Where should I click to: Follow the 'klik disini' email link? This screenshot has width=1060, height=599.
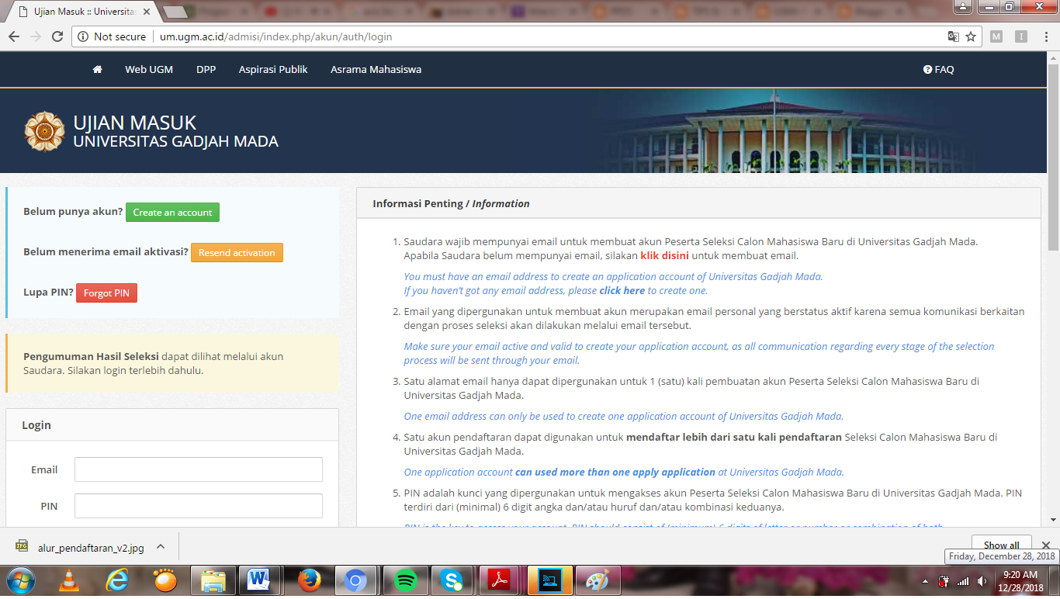(664, 255)
